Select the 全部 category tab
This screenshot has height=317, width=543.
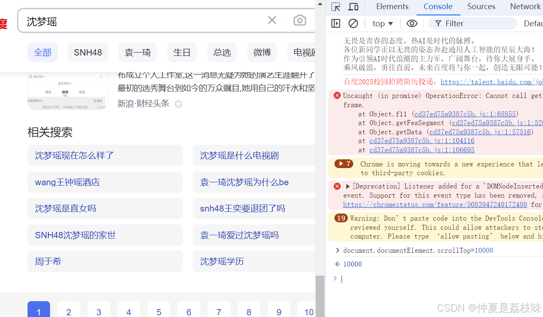(43, 53)
